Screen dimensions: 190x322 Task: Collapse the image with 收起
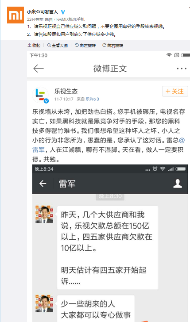(x=34, y=46)
